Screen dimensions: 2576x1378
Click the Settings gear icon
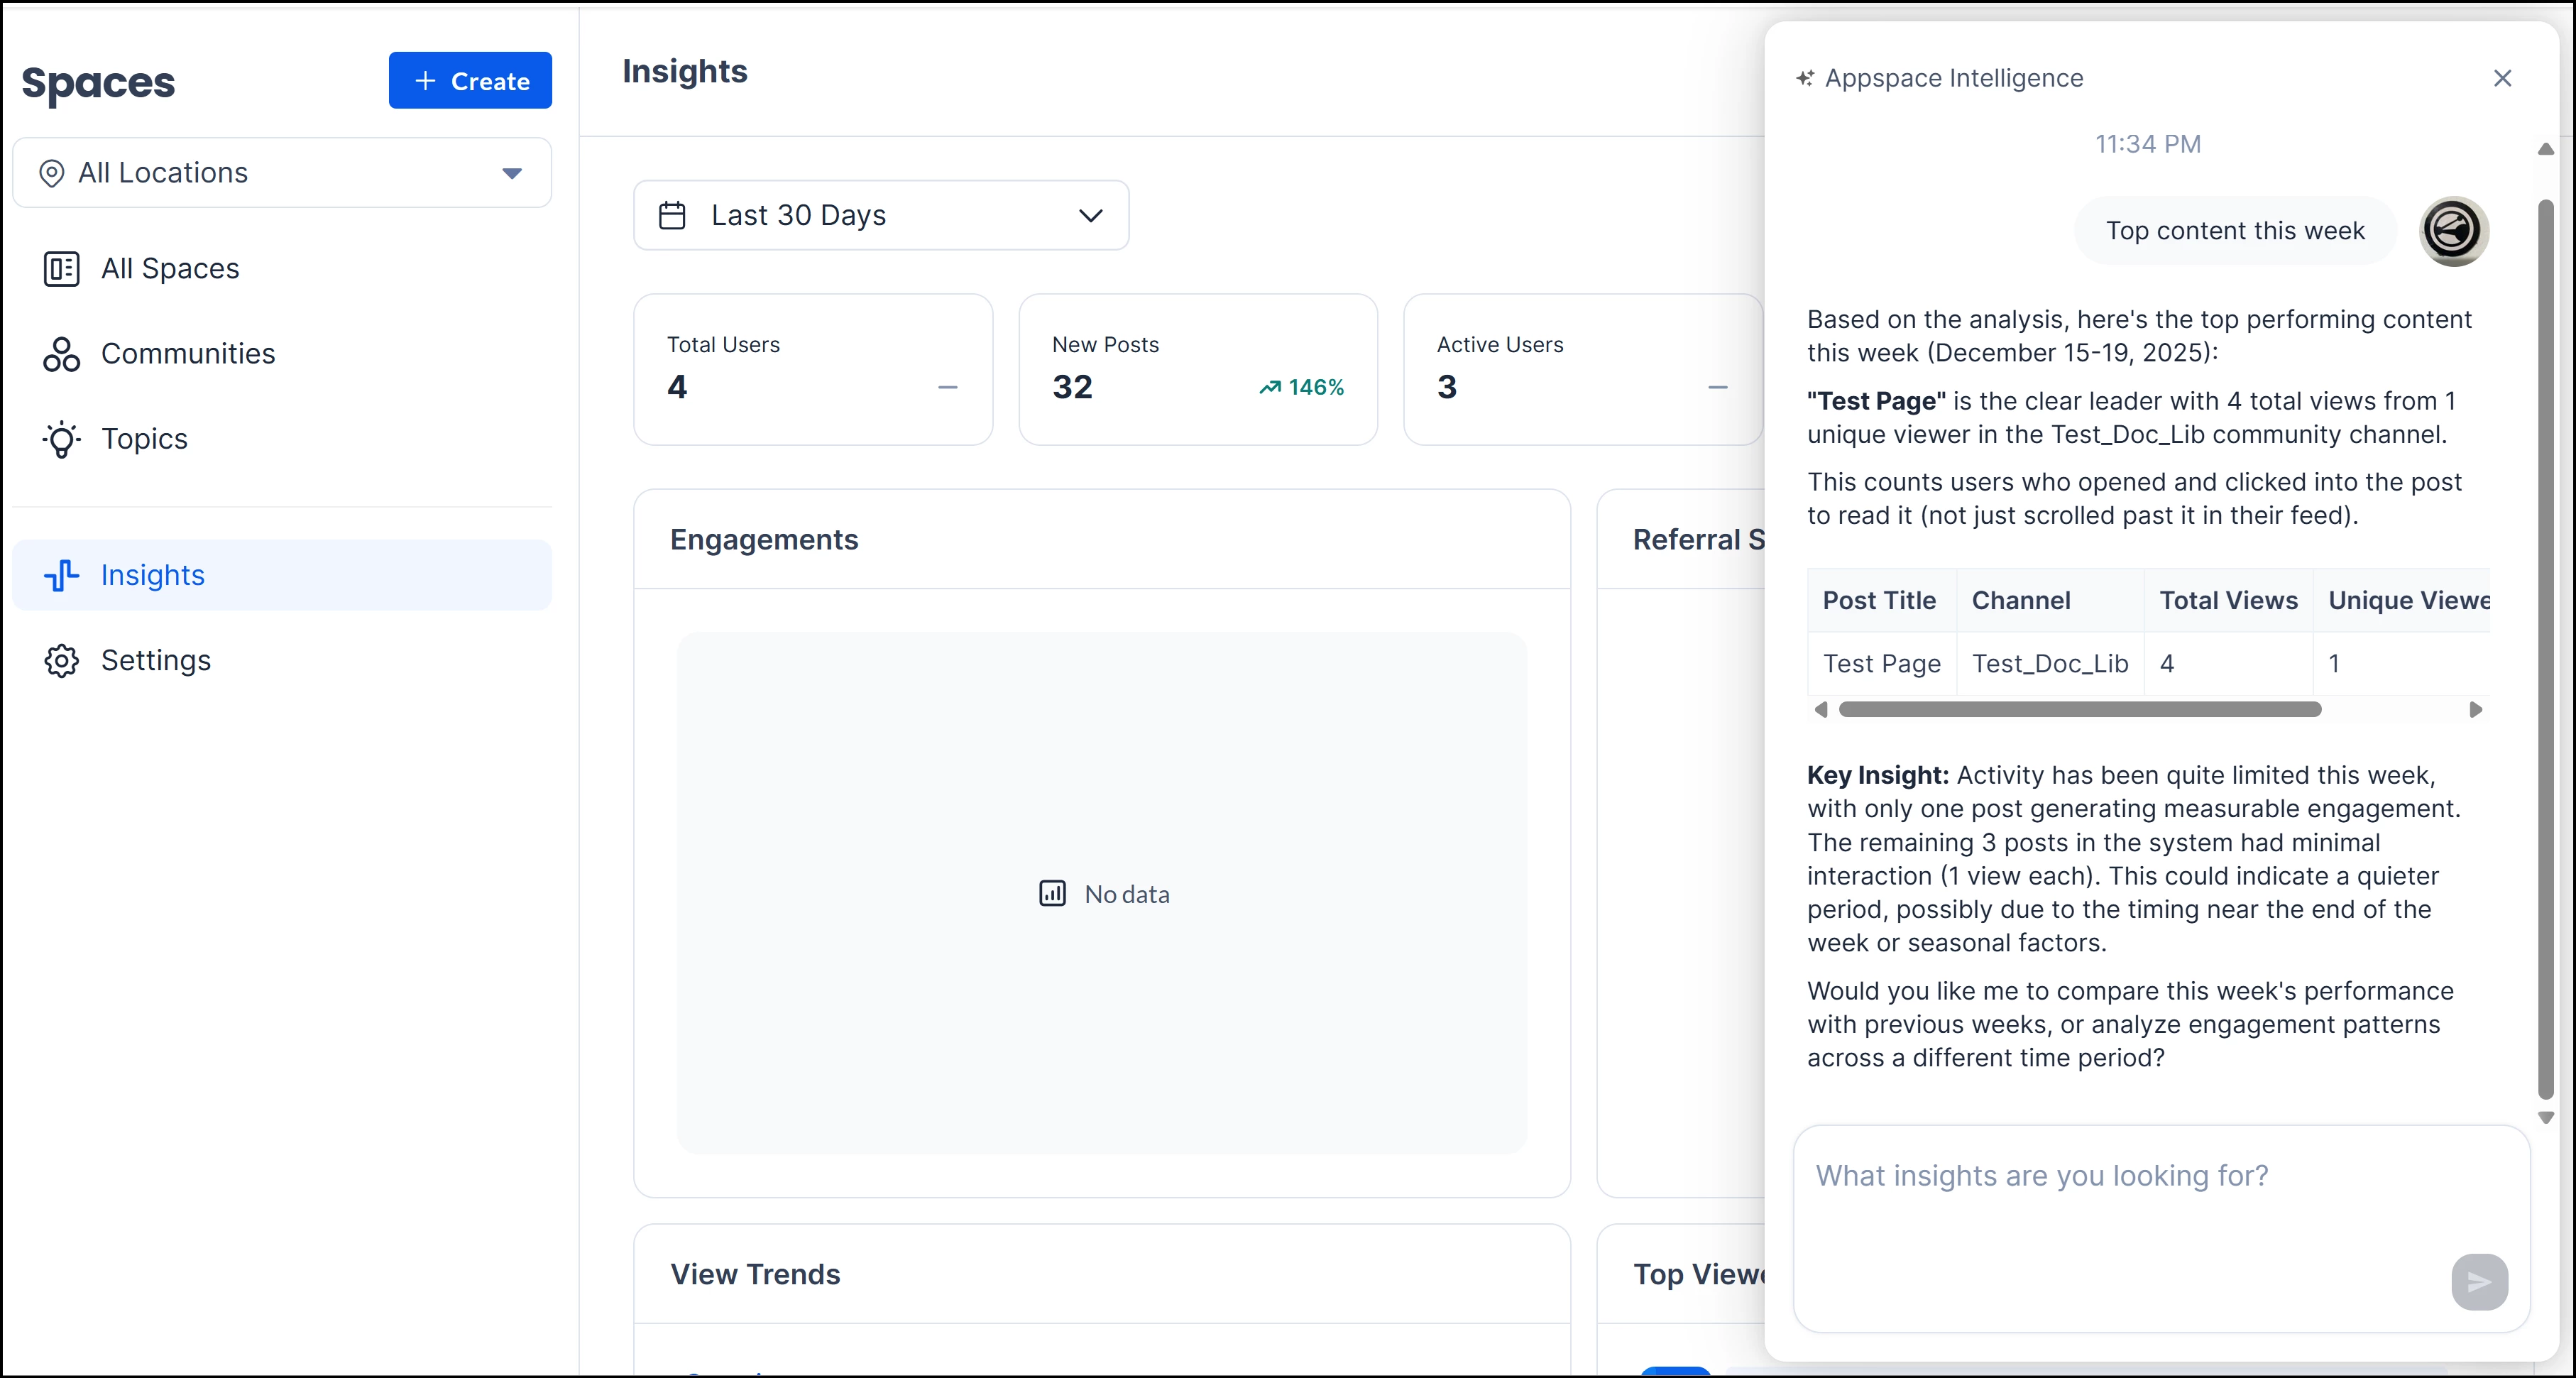(x=61, y=661)
